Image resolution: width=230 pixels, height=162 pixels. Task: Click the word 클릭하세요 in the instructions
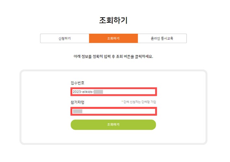(x=144, y=56)
